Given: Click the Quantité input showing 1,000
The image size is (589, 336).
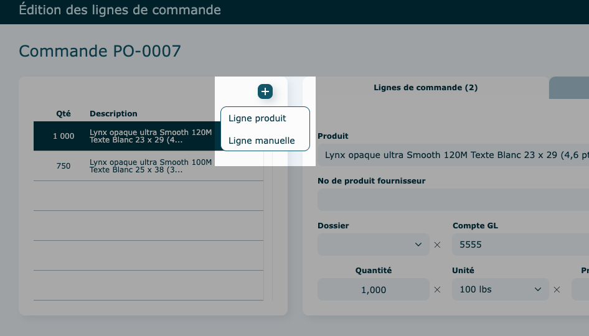Looking at the screenshot, I should tap(373, 289).
